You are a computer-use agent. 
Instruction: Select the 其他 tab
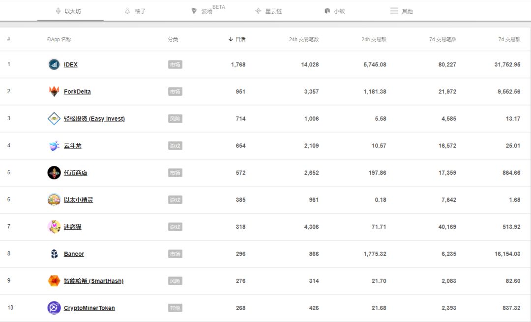tap(402, 11)
